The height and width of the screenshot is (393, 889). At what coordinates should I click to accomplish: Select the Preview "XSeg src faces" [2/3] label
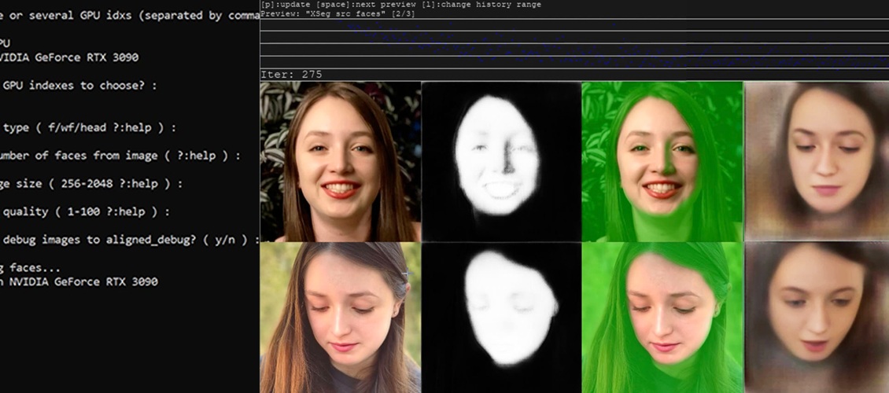point(338,14)
